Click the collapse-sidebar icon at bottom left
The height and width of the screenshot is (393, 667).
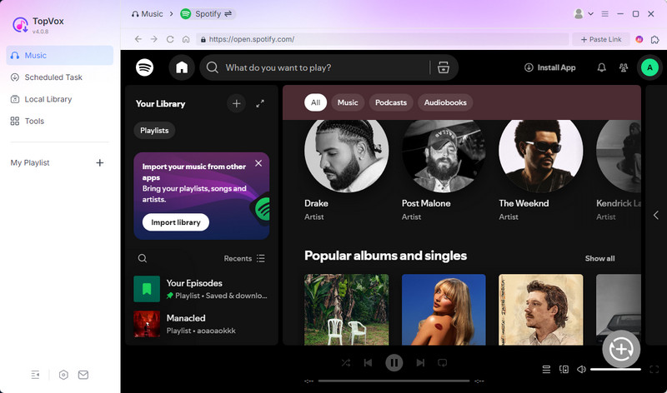point(35,375)
